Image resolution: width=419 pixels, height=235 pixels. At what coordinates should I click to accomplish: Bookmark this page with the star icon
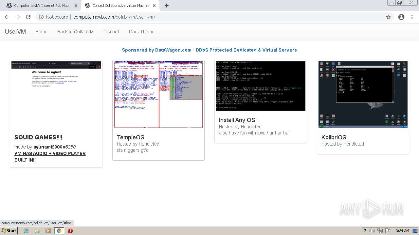coord(388,17)
